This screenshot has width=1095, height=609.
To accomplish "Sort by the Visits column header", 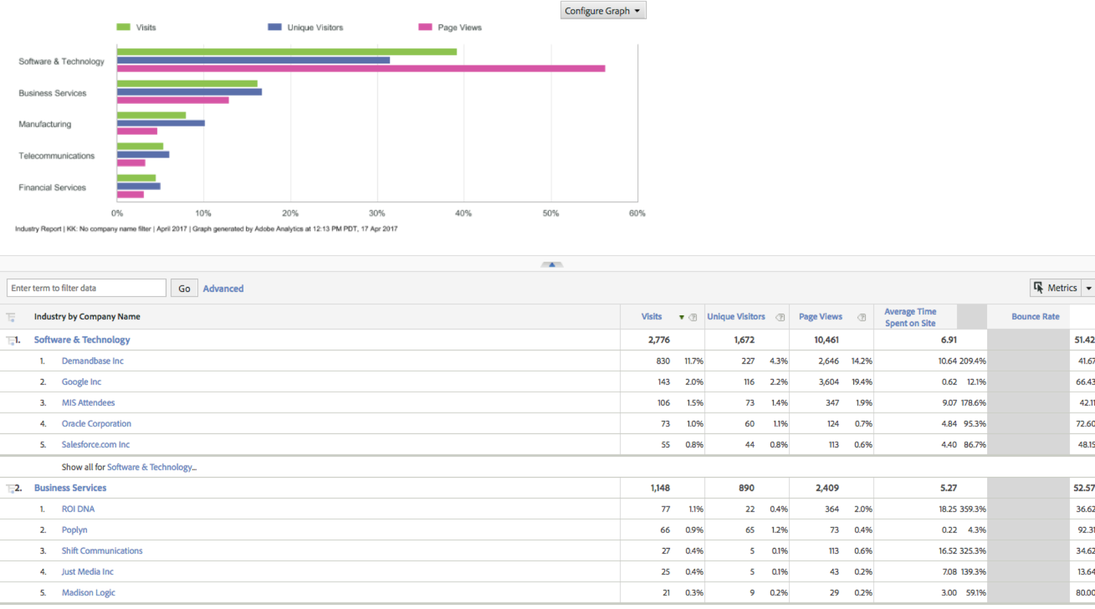I will (652, 316).
